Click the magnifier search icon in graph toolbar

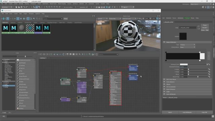click(x=80, y=54)
